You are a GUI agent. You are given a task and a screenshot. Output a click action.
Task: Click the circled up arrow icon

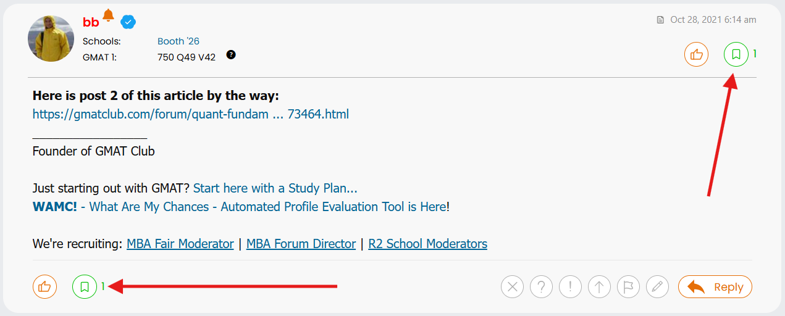tap(599, 286)
